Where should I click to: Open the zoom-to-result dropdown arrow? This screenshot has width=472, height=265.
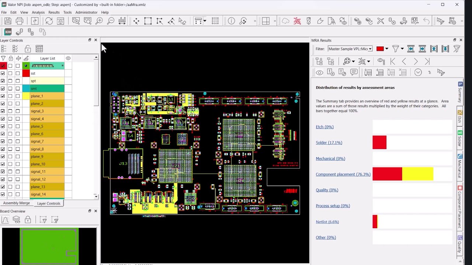coord(353,61)
